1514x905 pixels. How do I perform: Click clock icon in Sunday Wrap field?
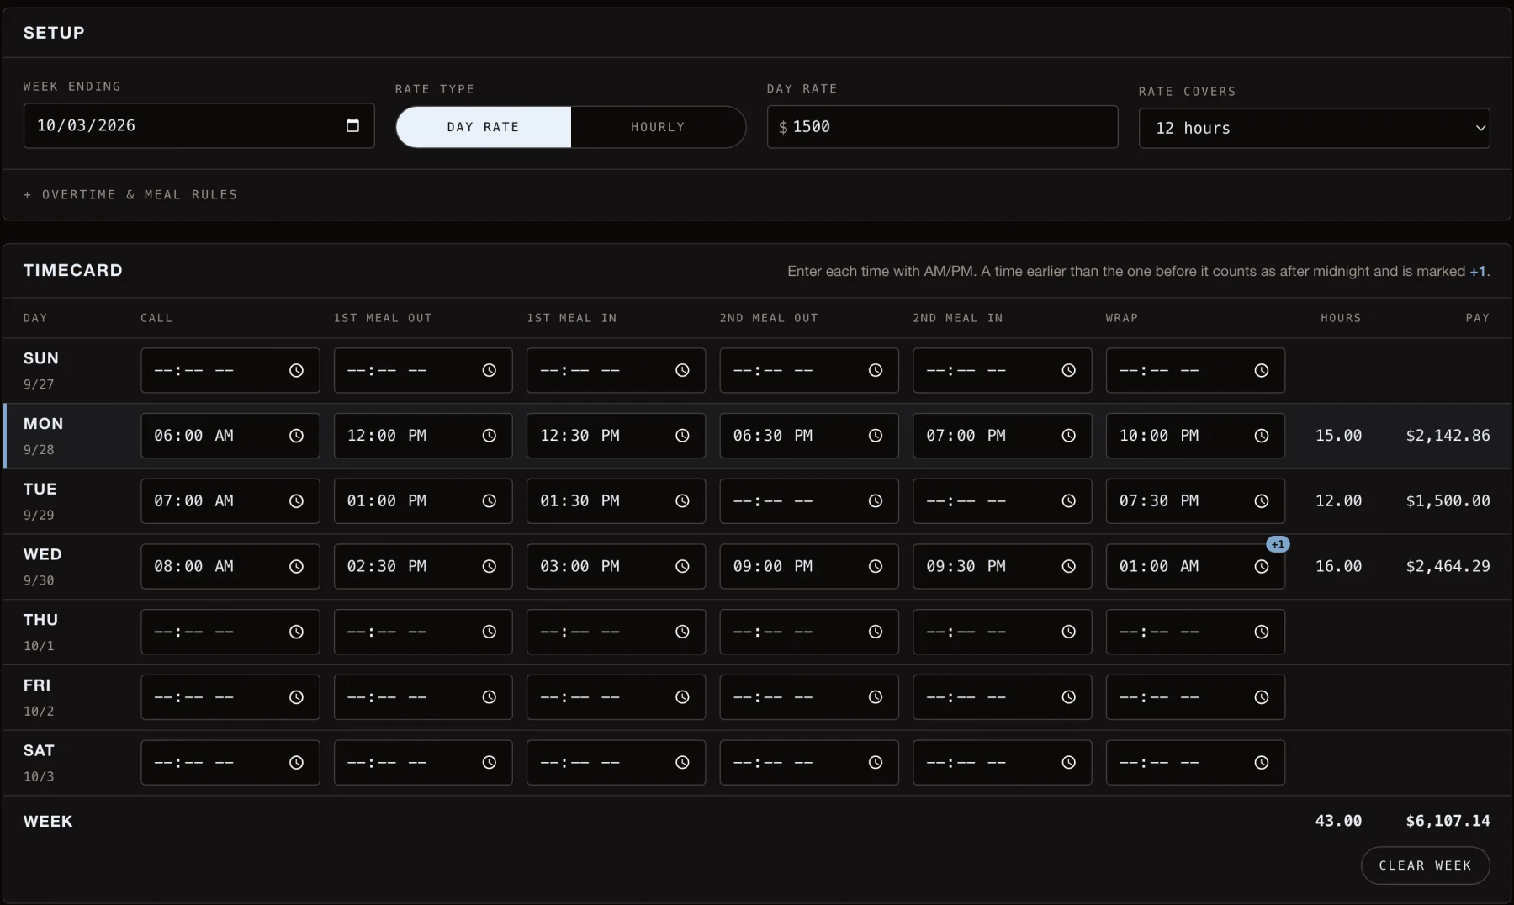[1262, 370]
